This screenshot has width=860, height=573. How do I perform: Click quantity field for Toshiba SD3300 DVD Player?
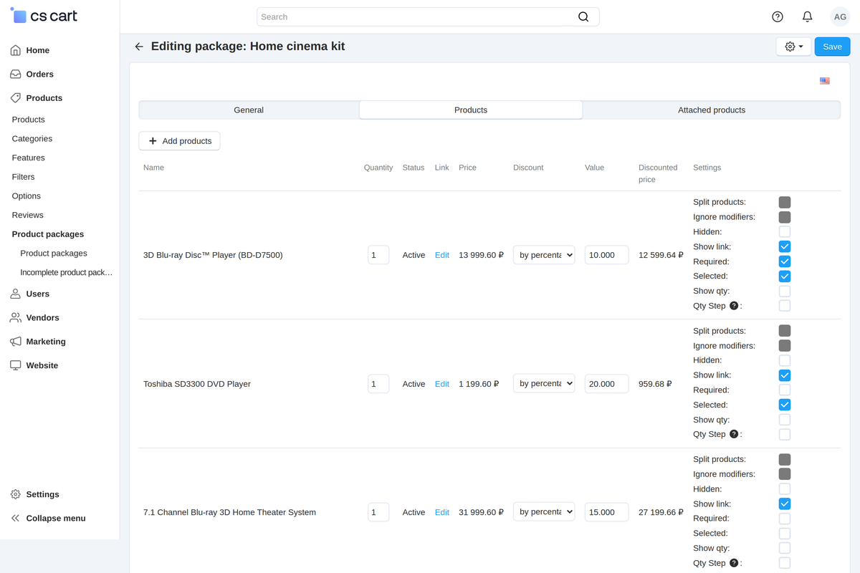pyautogui.click(x=378, y=384)
